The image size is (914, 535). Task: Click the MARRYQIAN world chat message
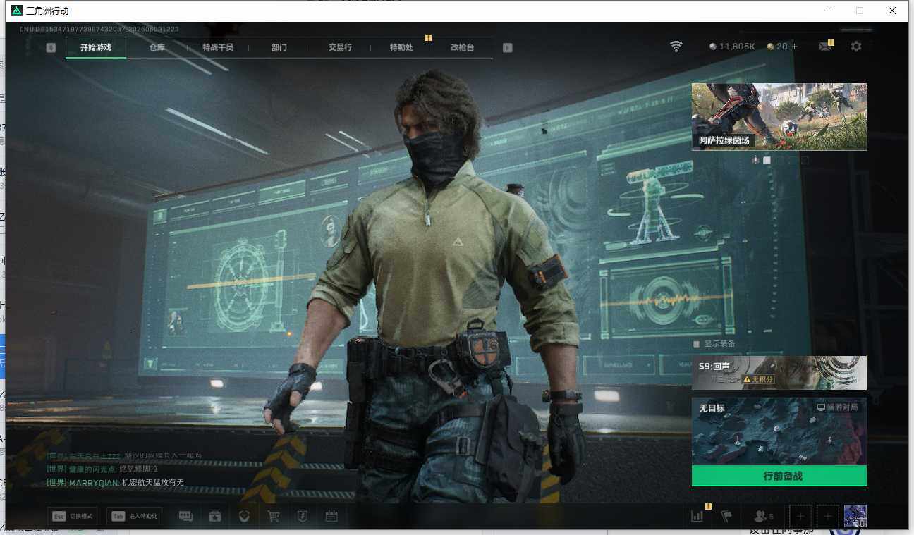pyautogui.click(x=115, y=483)
